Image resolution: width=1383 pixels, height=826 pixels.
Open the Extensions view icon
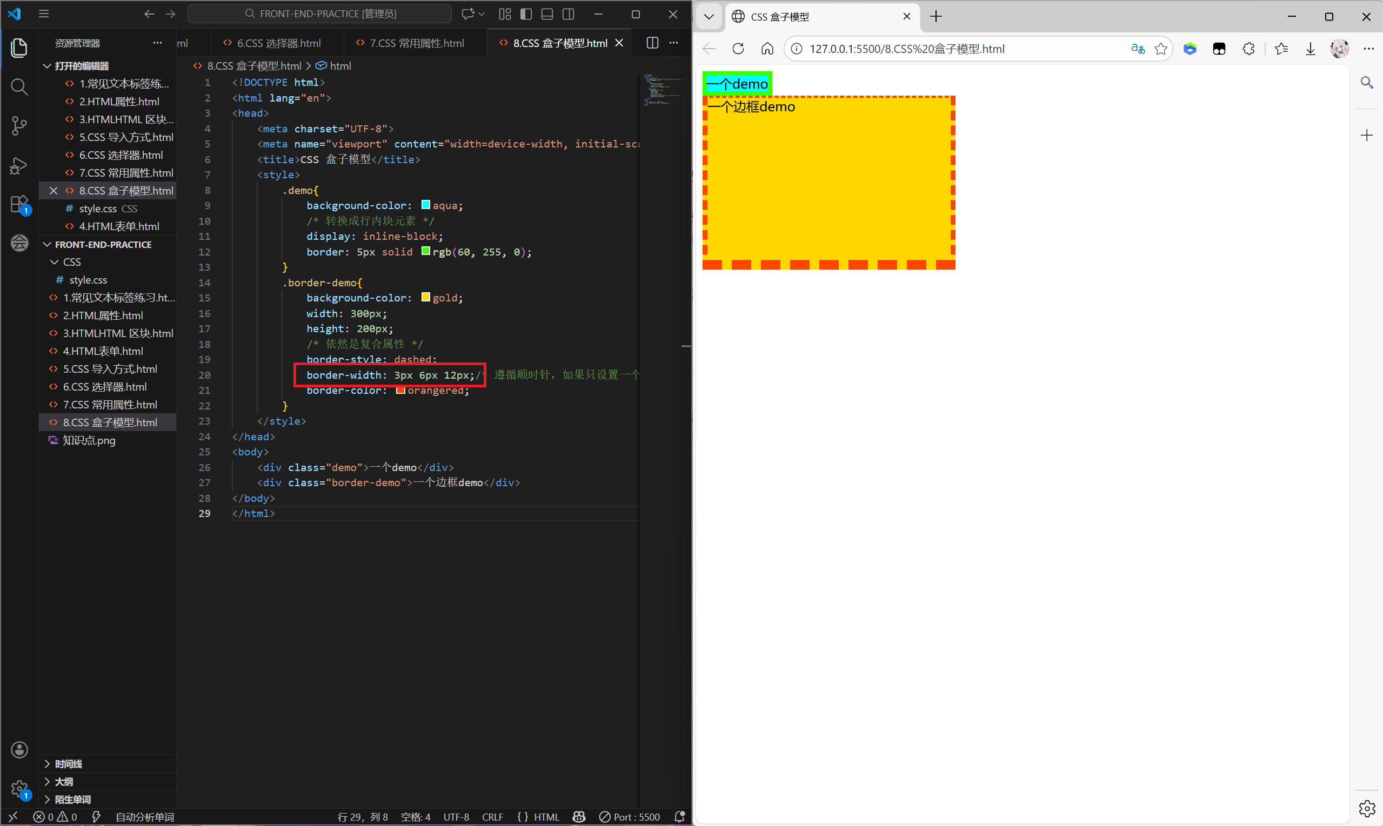(x=19, y=204)
